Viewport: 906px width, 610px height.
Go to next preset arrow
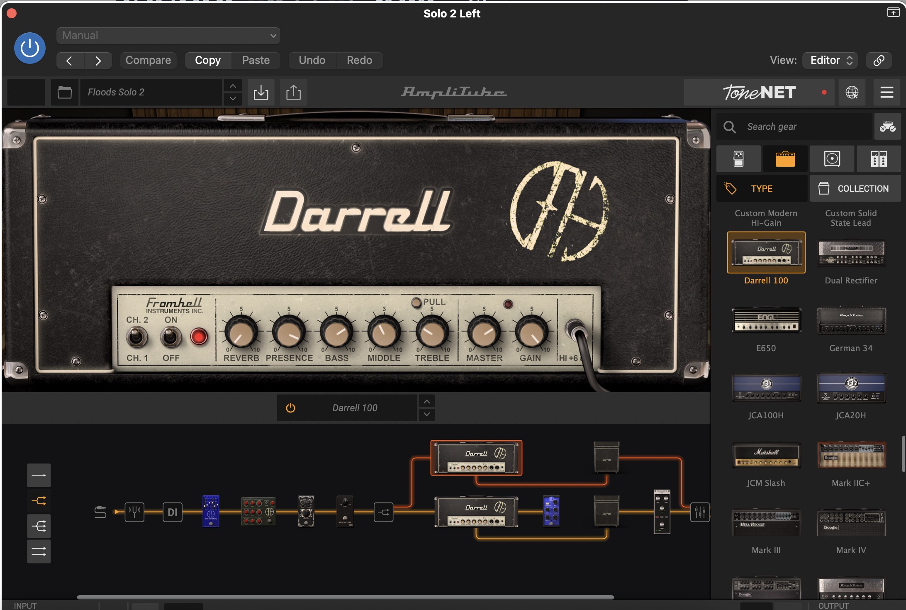point(98,61)
